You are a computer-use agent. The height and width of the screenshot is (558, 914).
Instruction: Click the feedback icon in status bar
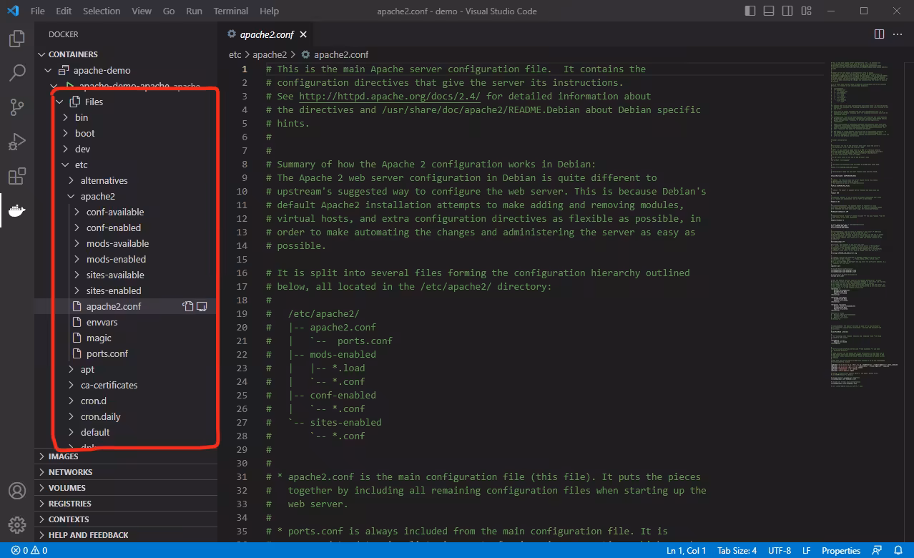tap(877, 551)
